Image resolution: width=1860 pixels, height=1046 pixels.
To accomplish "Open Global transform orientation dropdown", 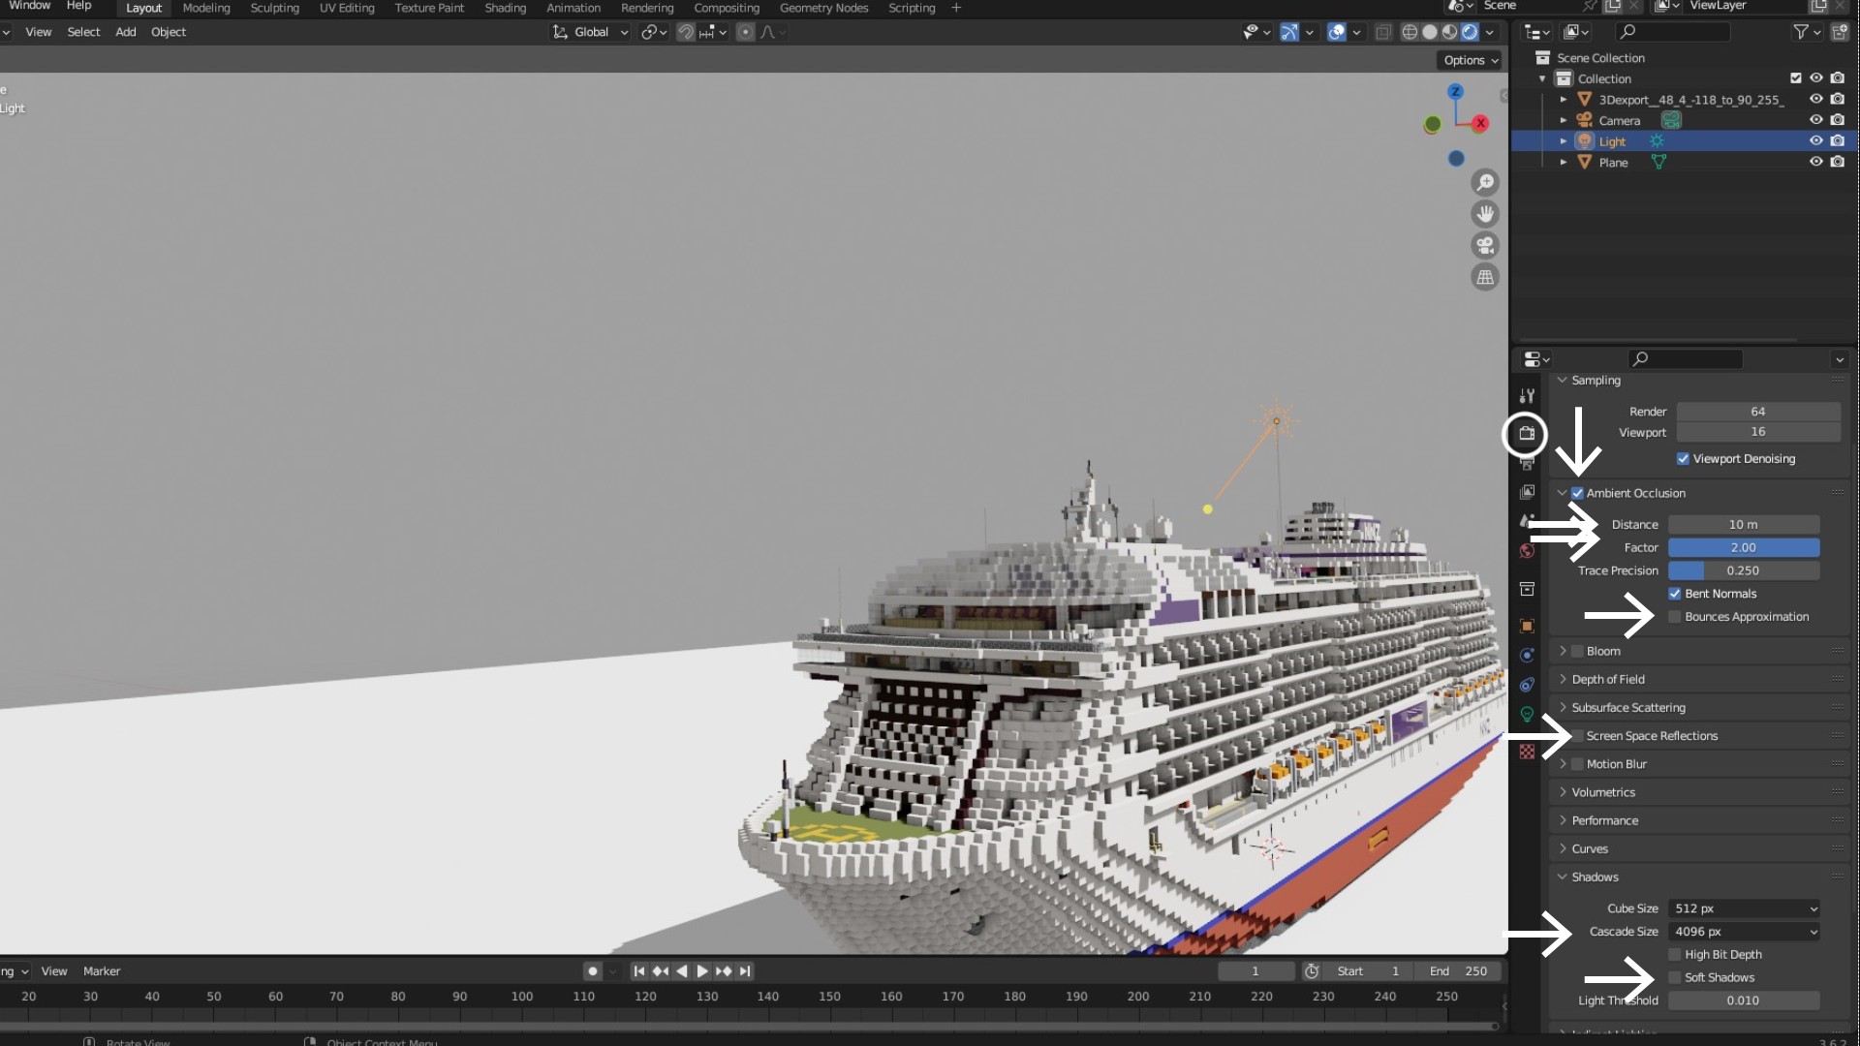I will coord(592,32).
